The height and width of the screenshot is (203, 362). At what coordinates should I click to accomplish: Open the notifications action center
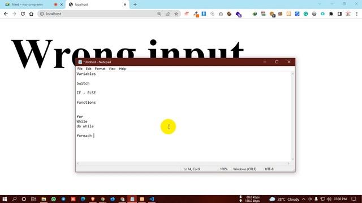[354, 199]
